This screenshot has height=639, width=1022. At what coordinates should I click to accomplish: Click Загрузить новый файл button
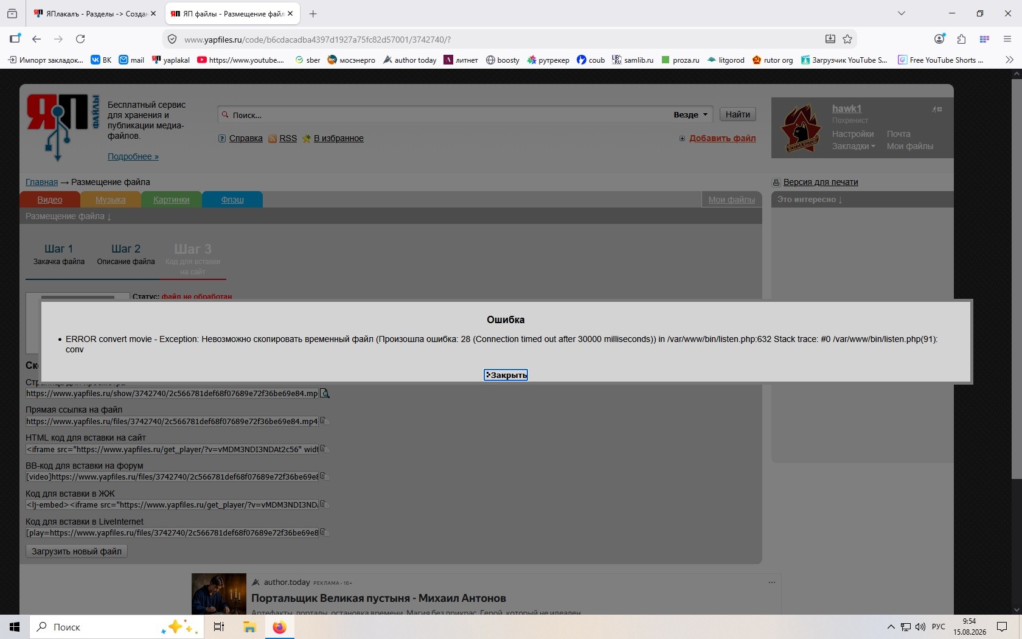(x=77, y=551)
